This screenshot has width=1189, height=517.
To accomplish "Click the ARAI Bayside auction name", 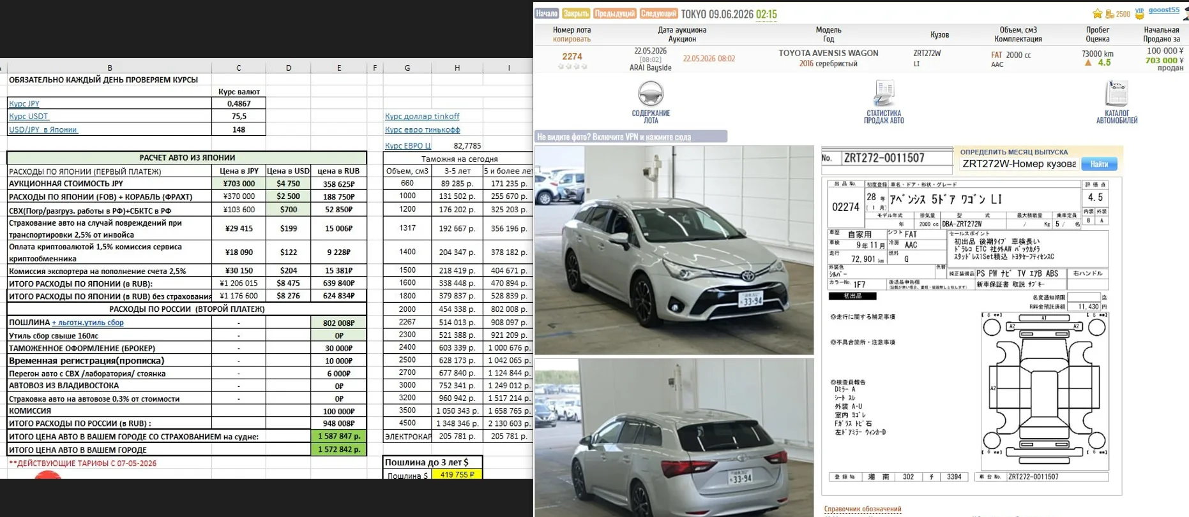I will click(650, 68).
